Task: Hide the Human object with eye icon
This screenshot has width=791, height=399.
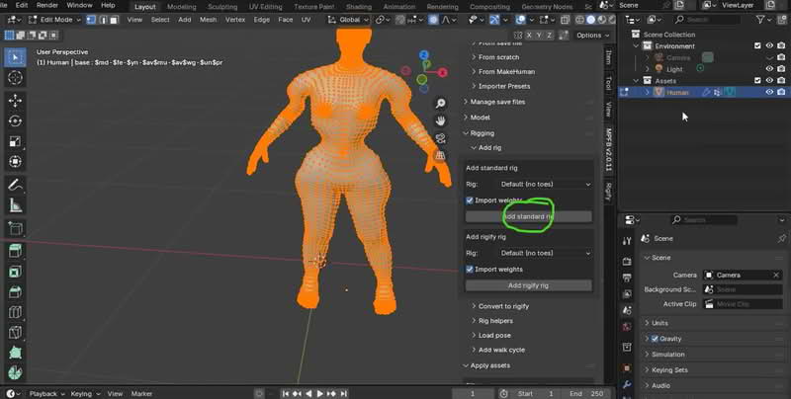Action: click(x=770, y=92)
